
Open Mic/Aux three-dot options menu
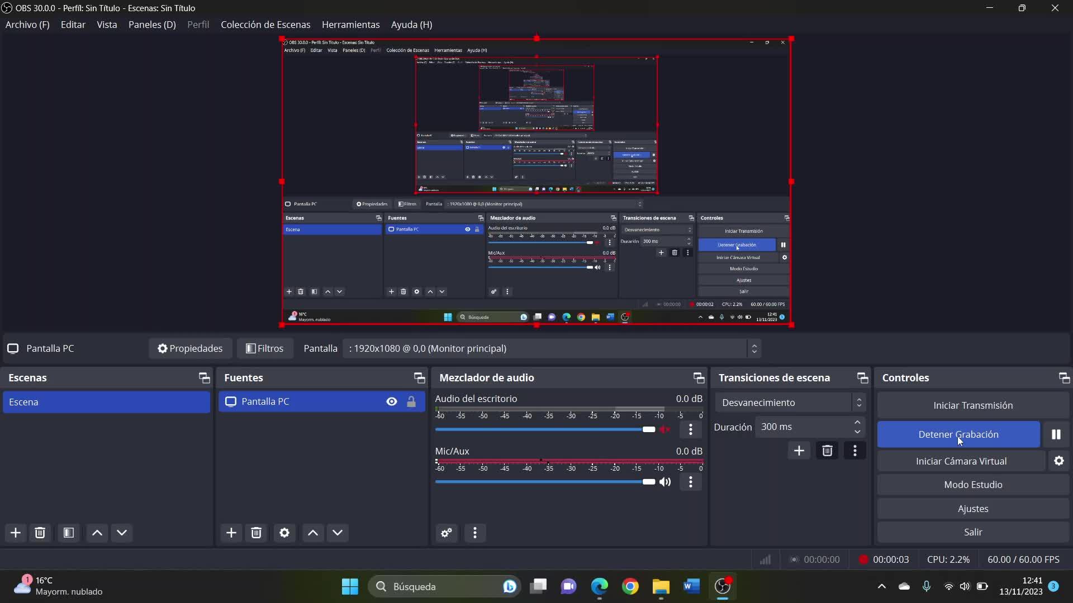click(691, 482)
